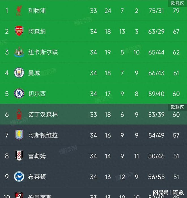The image size is (187, 198).
Task: Click the Liverpool club crest
Action: tap(19, 11)
